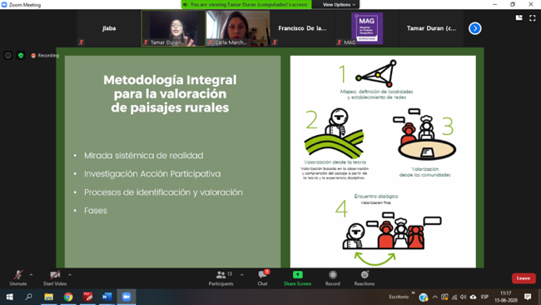Enter full screen mode icon
The image size is (541, 305).
click(x=532, y=17)
